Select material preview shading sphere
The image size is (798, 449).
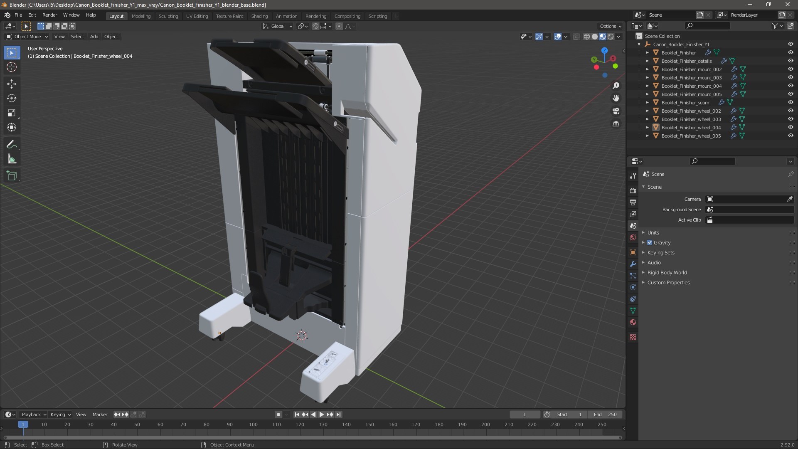tap(603, 37)
